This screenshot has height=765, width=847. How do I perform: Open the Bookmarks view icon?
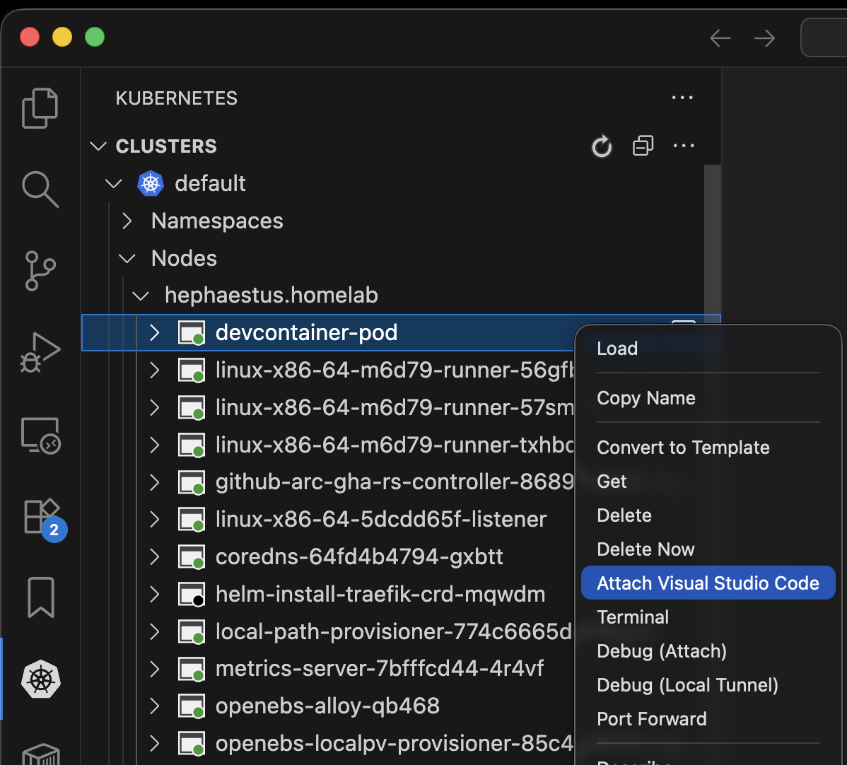click(x=40, y=597)
